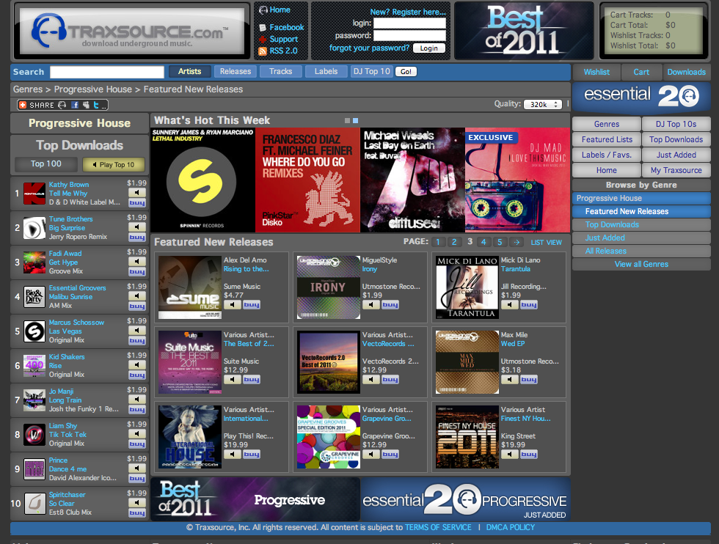This screenshot has height=544, width=719.
Task: Open the Downloads tab
Action: [687, 72]
